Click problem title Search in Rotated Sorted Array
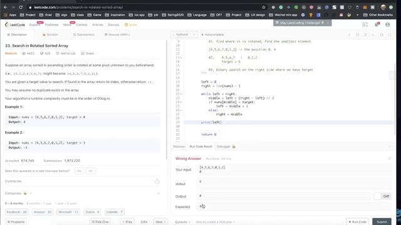Image resolution: width=401 pixels, height=225 pixels. pos(36,46)
